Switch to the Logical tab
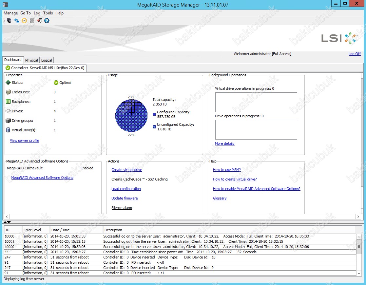Image resolution: width=366 pixels, height=285 pixels. 47,60
